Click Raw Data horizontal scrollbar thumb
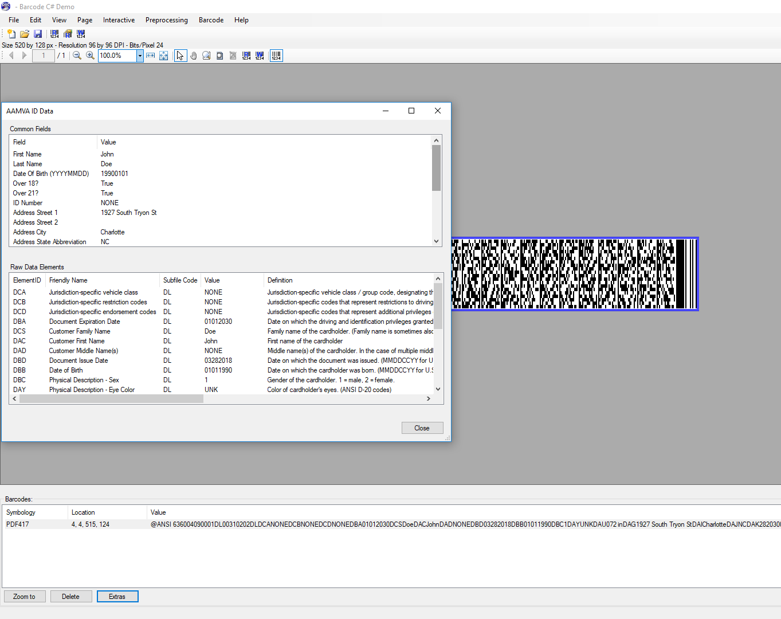 [111, 399]
